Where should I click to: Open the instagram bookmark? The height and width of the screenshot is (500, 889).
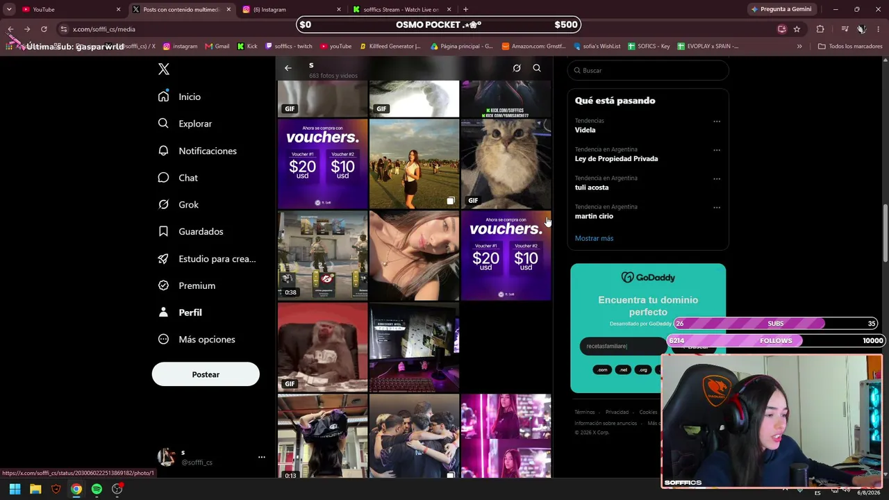(x=180, y=47)
